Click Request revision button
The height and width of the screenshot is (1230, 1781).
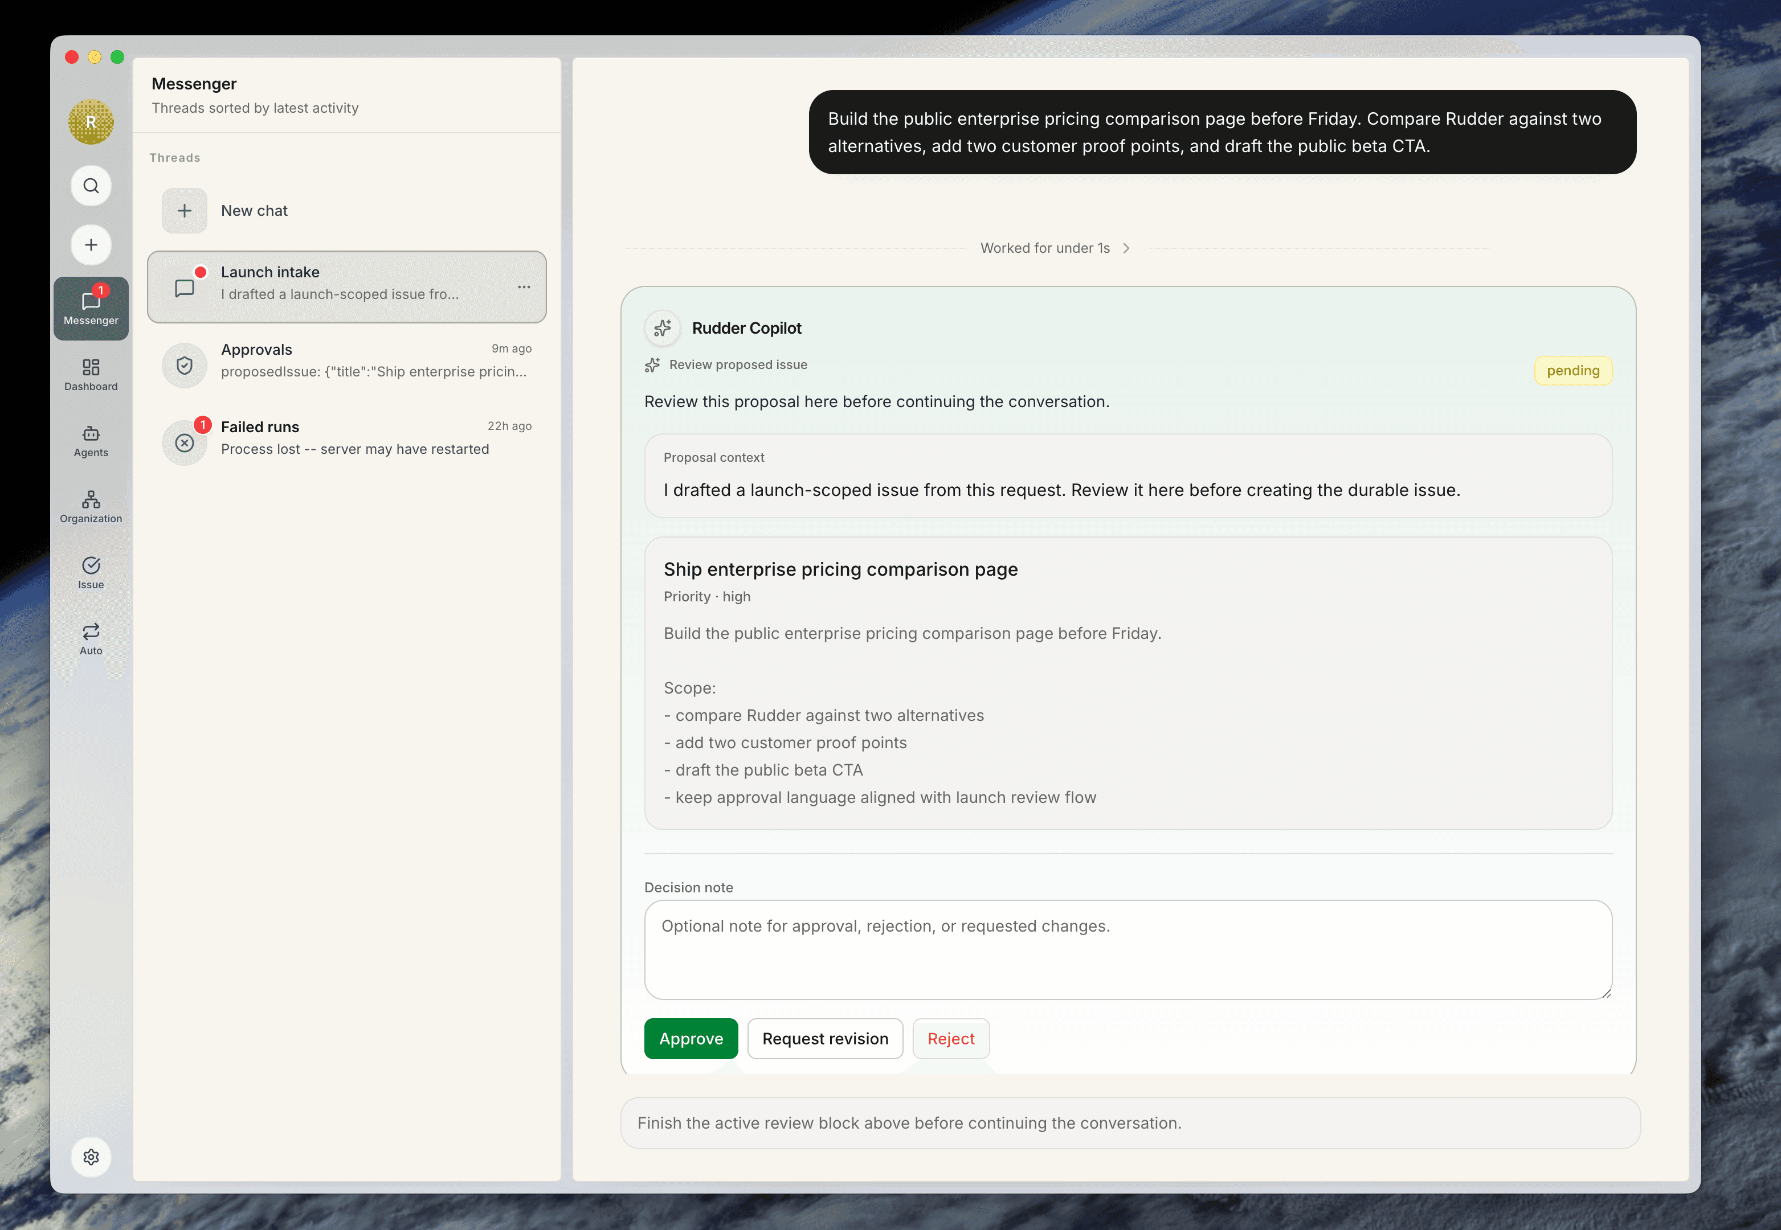825,1039
